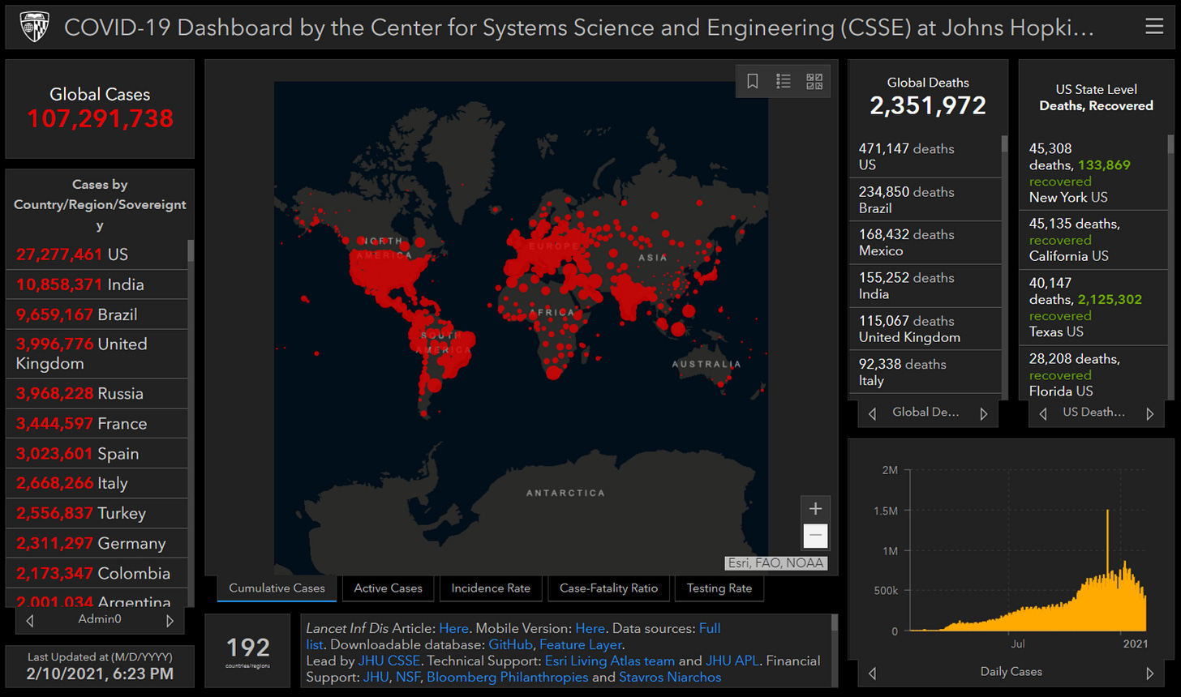
Task: Select United Kingdom in the cases list
Action: [97, 353]
